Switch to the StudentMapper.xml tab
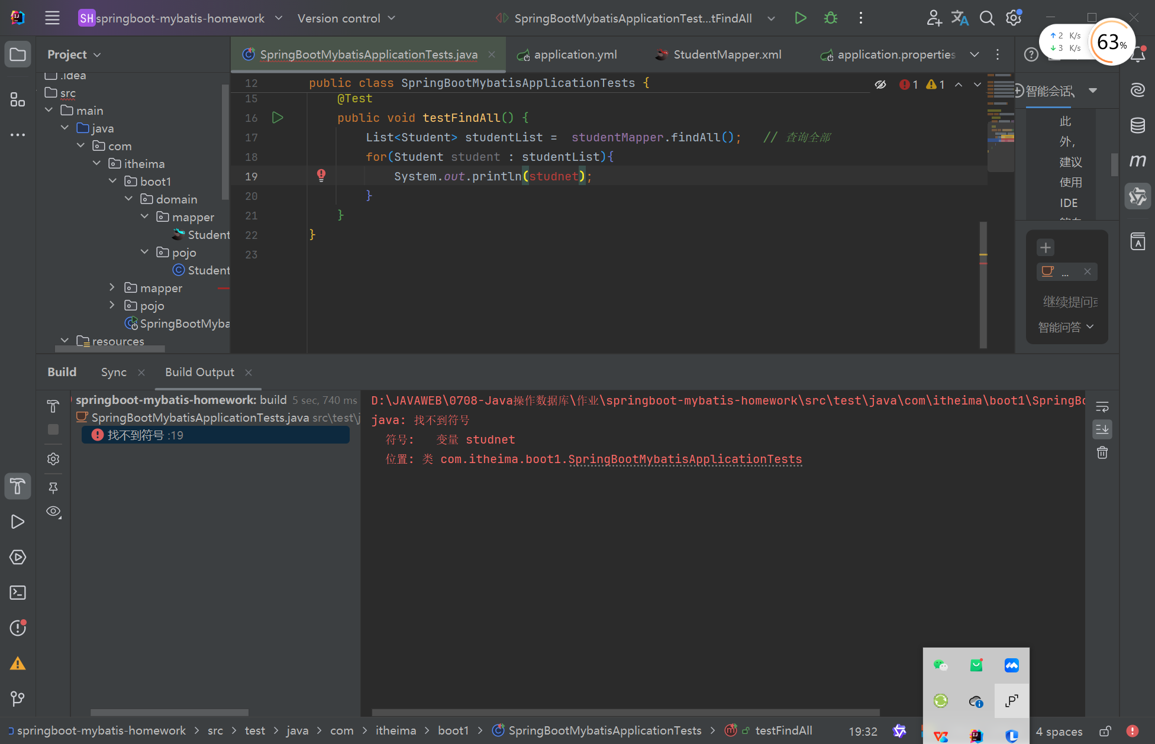 coord(727,54)
